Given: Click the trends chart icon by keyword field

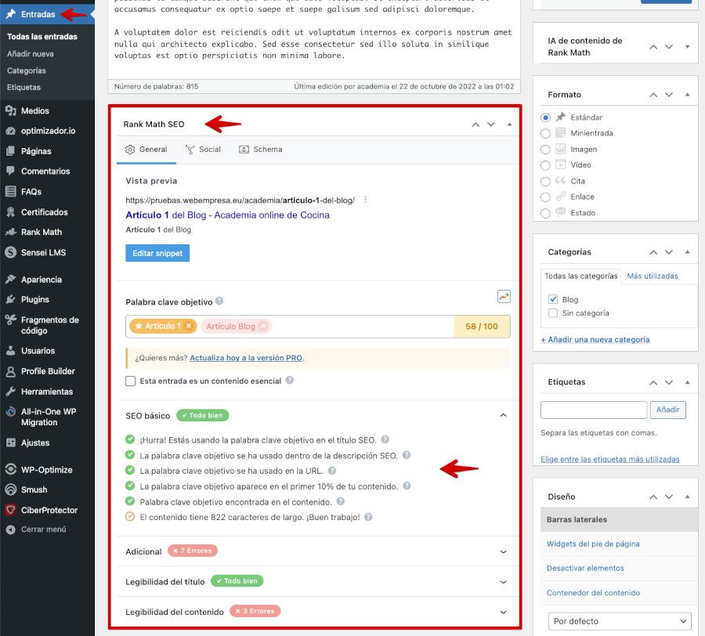Looking at the screenshot, I should (x=504, y=297).
